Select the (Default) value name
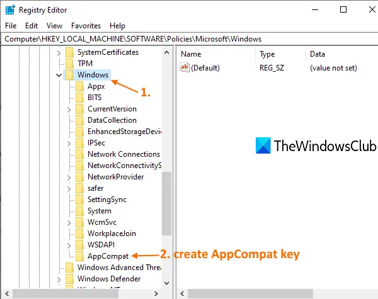Viewport: 378px width, 299px height. point(205,68)
